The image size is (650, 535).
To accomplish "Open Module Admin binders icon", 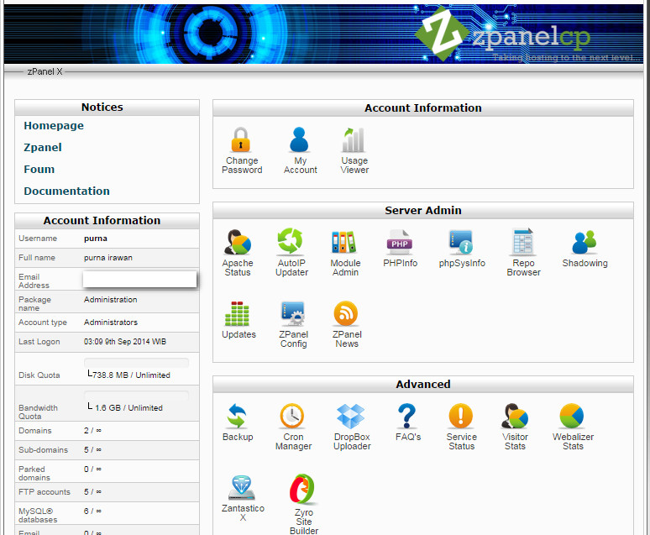I will (x=344, y=242).
